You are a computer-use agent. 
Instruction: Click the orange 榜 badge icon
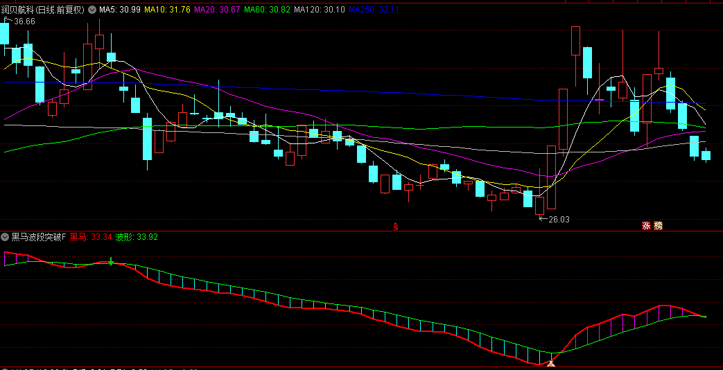658,226
